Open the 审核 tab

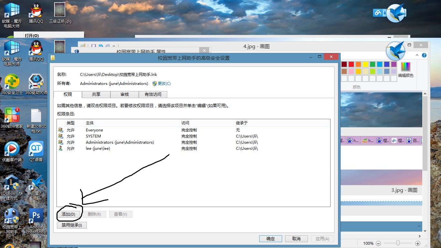(x=125, y=94)
